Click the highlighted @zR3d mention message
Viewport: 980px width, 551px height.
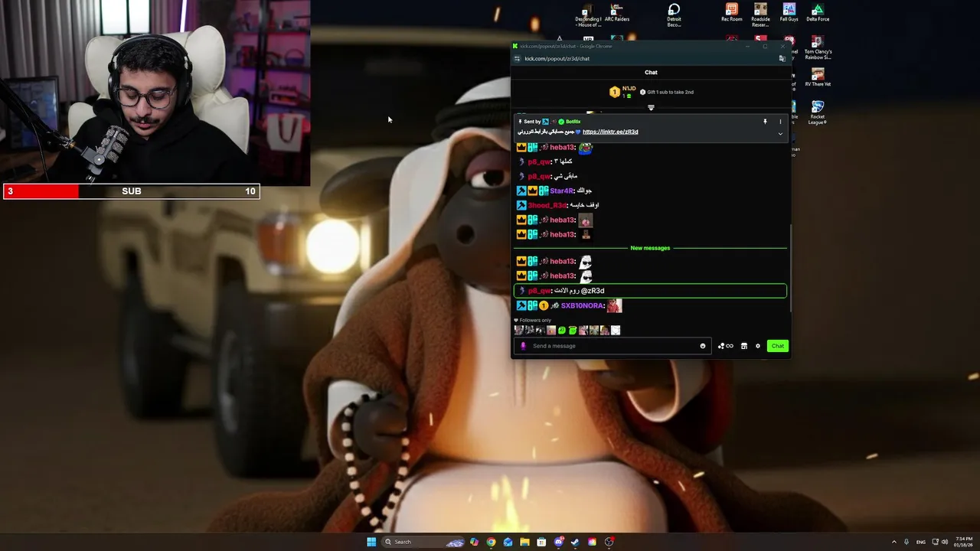[650, 291]
